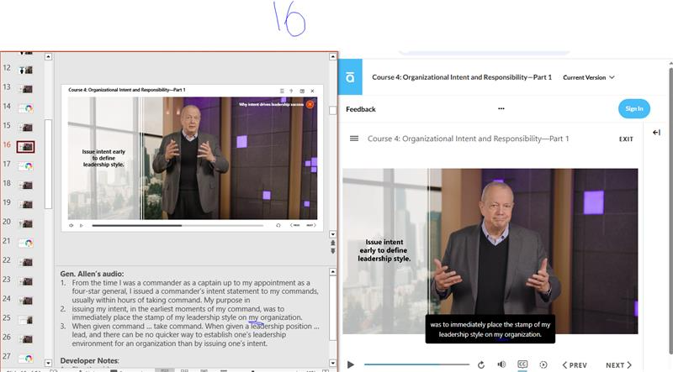Go to the previous slide with PREV

pyautogui.click(x=575, y=365)
